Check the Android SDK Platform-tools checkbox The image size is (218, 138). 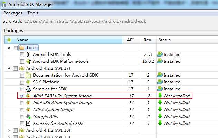pyautogui.click(x=22, y=61)
